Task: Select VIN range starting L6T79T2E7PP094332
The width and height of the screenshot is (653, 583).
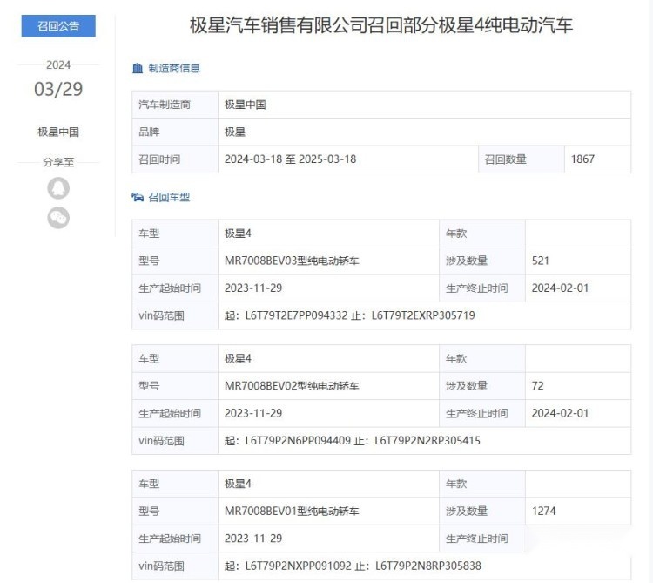Action: [x=349, y=315]
